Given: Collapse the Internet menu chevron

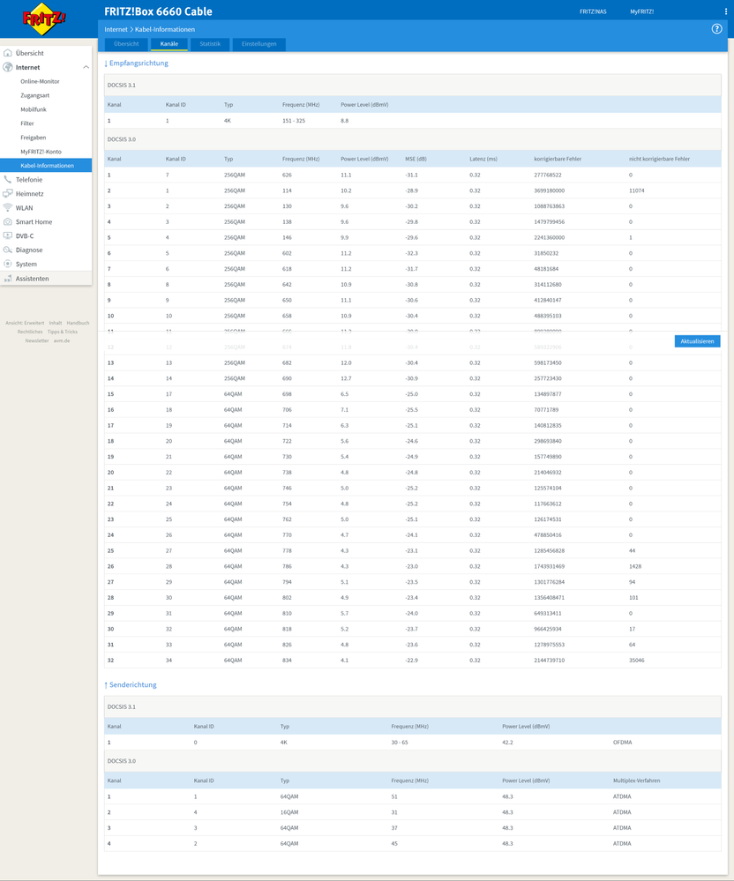Looking at the screenshot, I should [x=86, y=67].
